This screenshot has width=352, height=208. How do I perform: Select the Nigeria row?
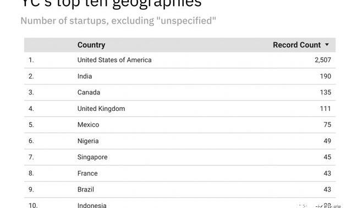pyautogui.click(x=180, y=141)
